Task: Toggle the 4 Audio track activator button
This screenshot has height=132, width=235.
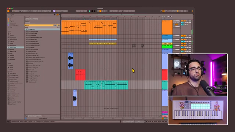Action: 183,36
